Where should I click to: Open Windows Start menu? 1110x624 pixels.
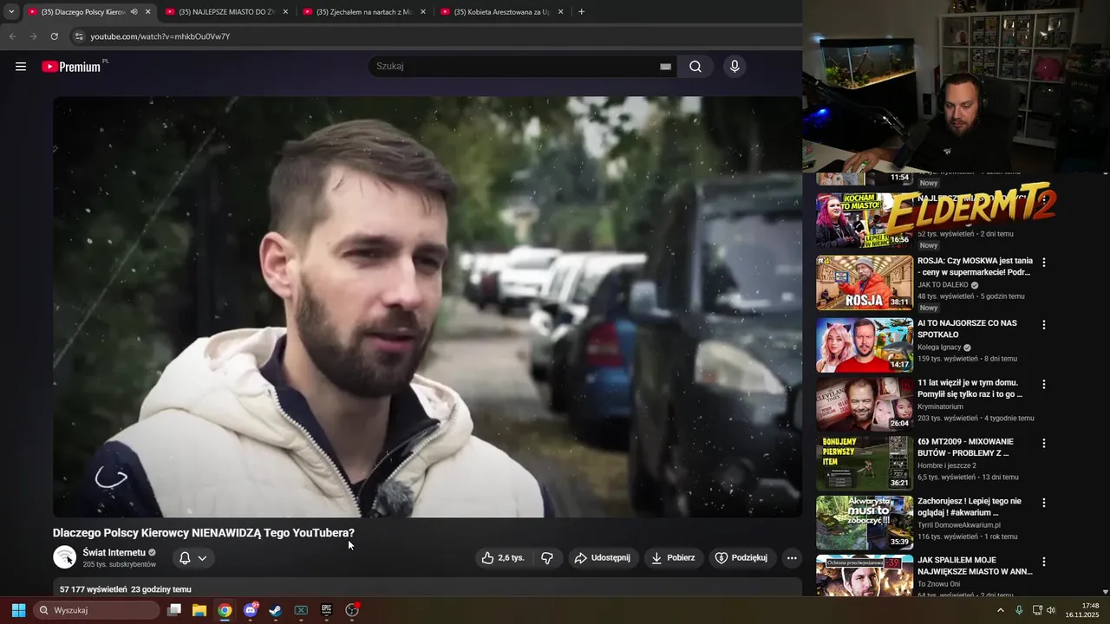point(18,610)
